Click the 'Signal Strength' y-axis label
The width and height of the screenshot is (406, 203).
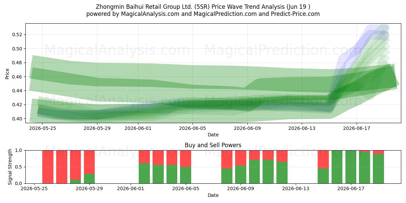point(10,167)
